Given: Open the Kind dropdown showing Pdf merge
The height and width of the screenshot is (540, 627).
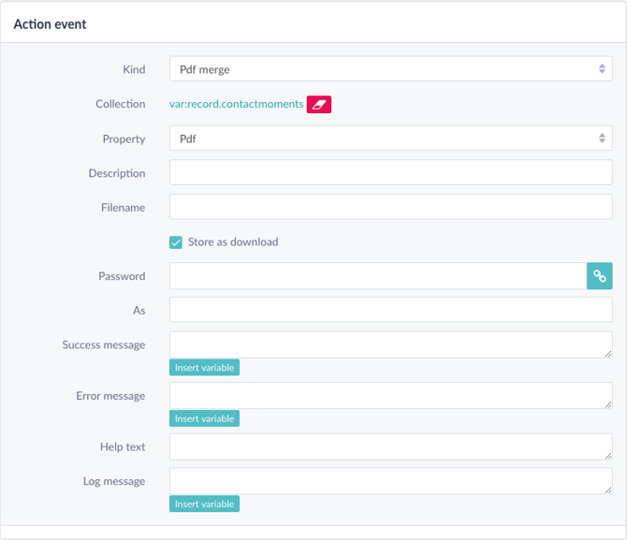Looking at the screenshot, I should click(x=390, y=69).
